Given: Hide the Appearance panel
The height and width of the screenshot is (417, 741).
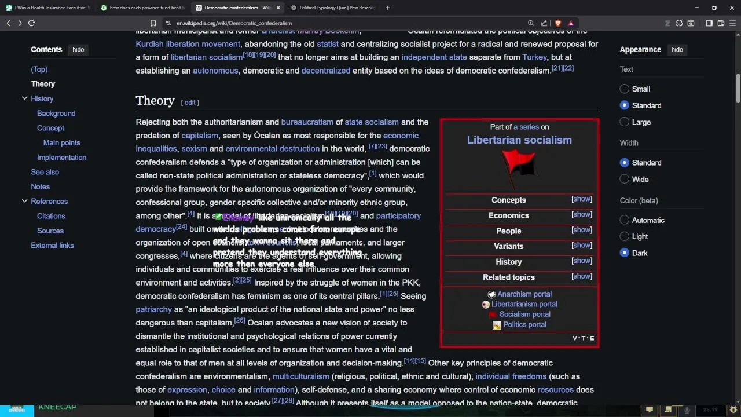Looking at the screenshot, I should point(677,50).
